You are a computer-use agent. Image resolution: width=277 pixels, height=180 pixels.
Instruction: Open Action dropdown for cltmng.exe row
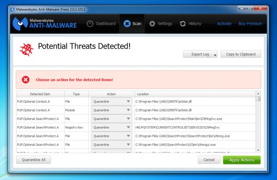click(x=112, y=136)
